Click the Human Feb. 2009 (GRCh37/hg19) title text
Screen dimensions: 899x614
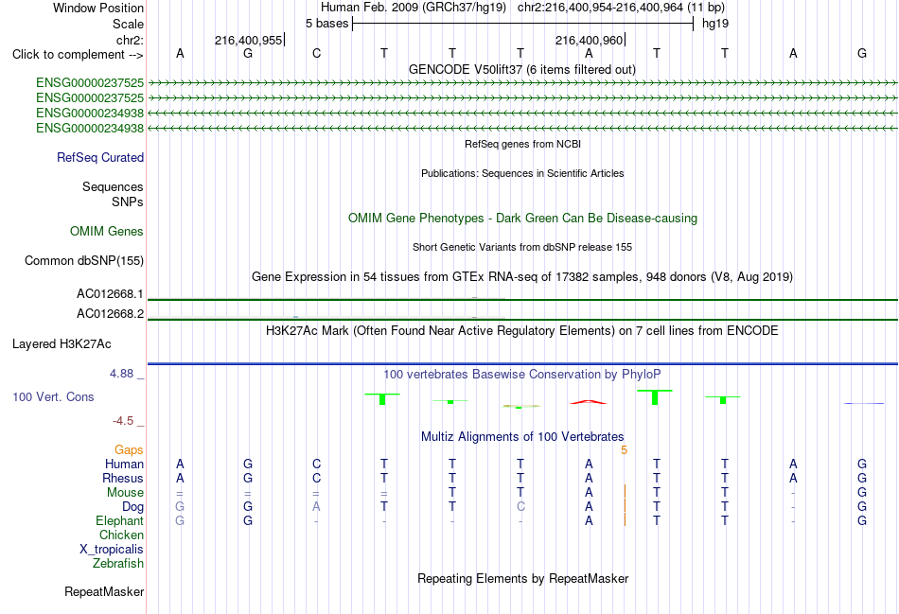tap(414, 8)
